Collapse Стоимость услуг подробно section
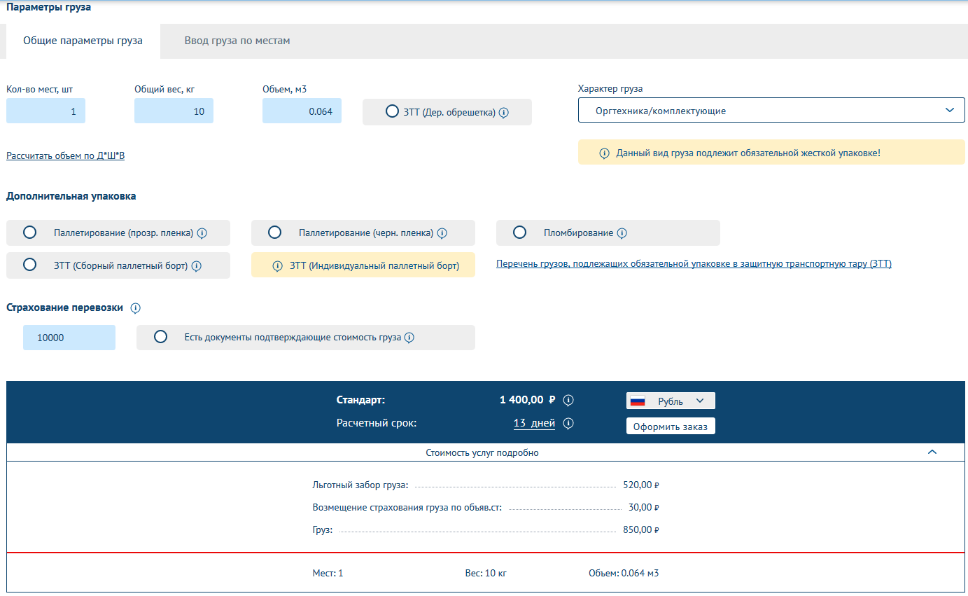 coord(932,452)
